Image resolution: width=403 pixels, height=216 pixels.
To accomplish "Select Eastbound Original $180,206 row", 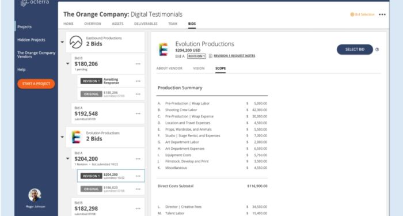I will pos(111,94).
